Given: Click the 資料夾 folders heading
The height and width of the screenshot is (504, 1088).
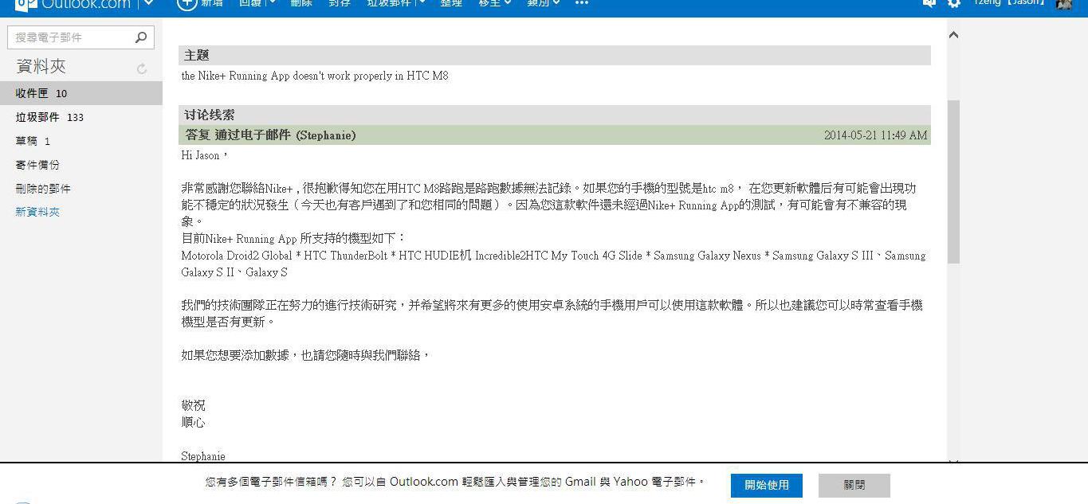Looking at the screenshot, I should pyautogui.click(x=41, y=67).
